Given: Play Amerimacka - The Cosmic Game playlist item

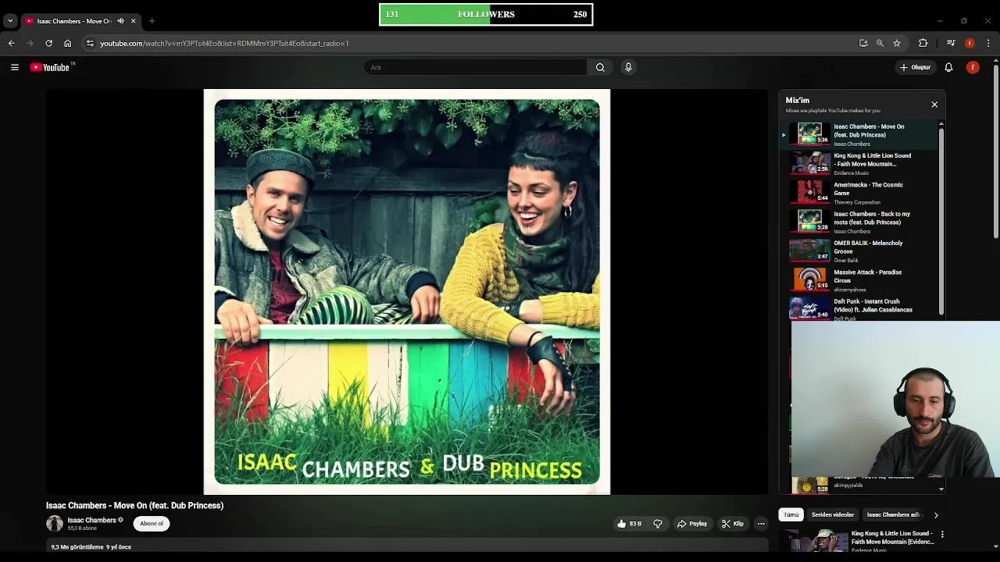Looking at the screenshot, I should tap(859, 193).
